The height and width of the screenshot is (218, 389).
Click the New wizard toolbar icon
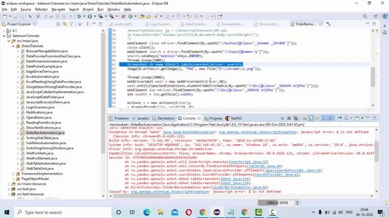(x=5, y=16)
